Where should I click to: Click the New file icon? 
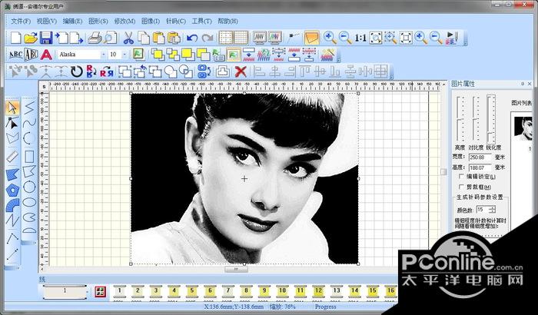16,38
